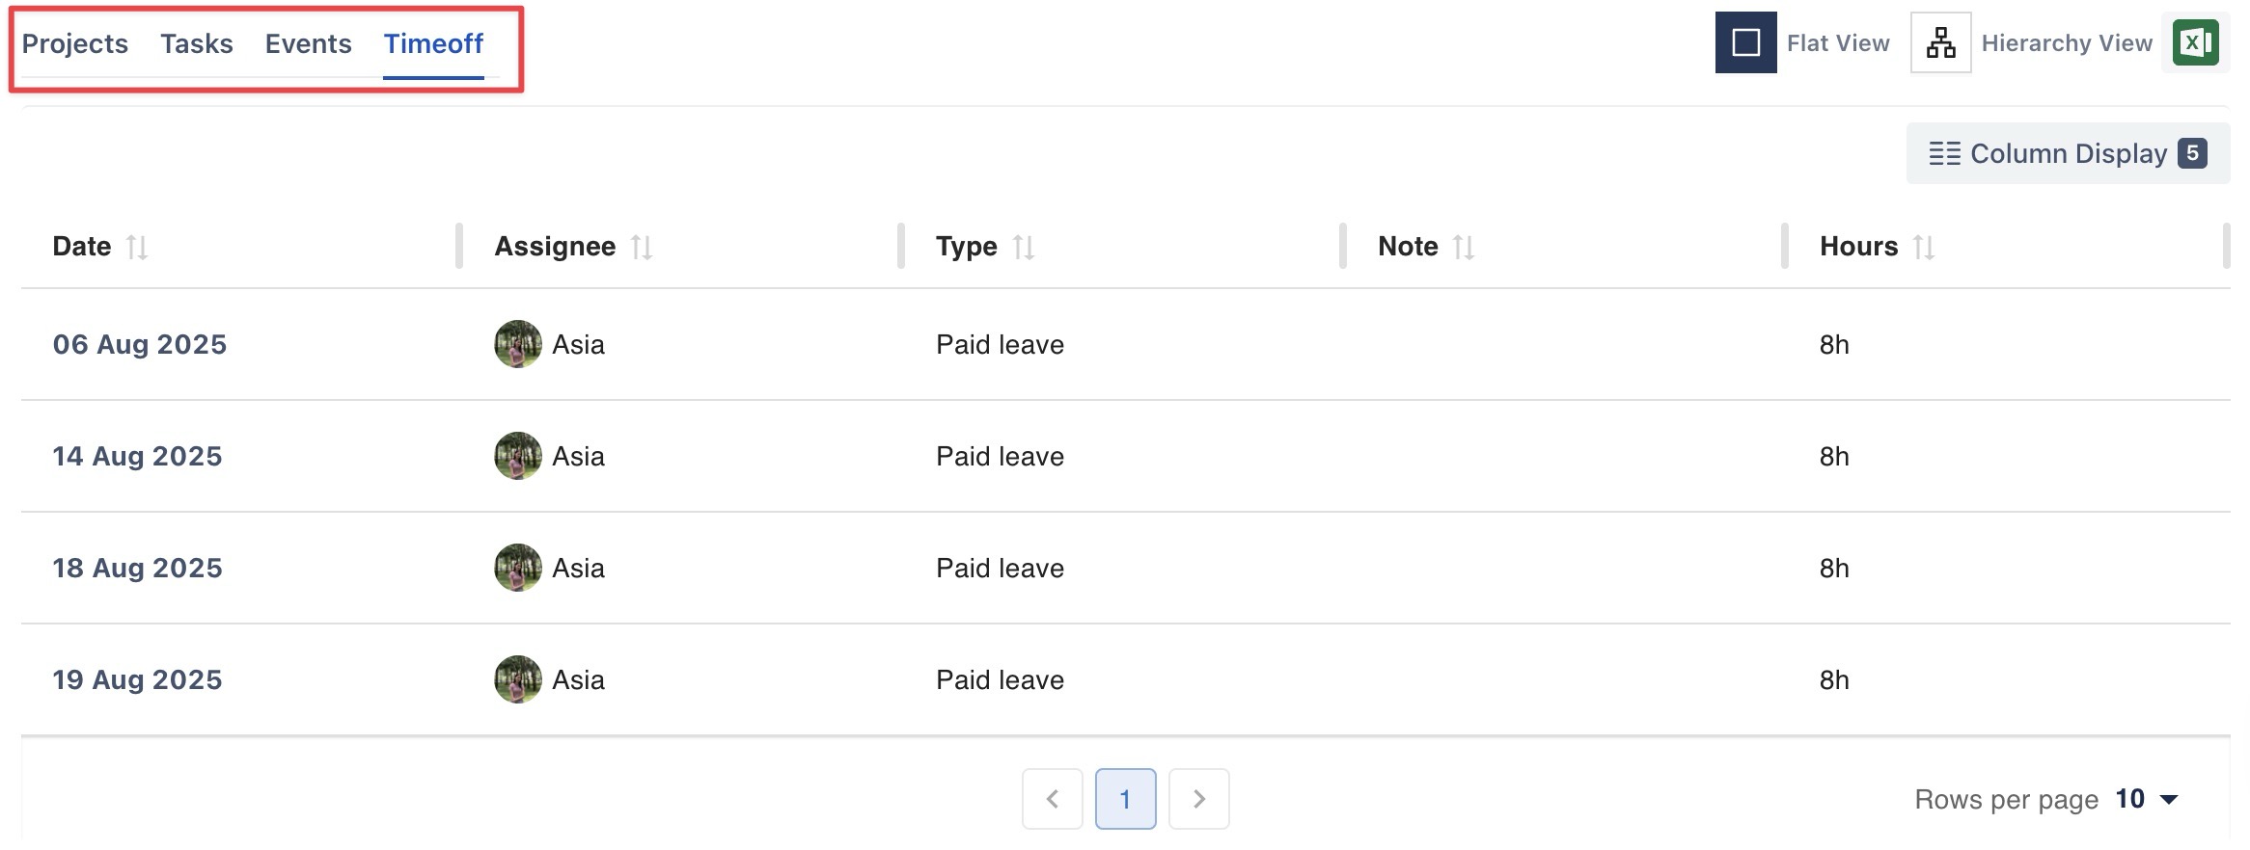Expand Rows per page dropdown
The image size is (2250, 850).
tap(2146, 799)
